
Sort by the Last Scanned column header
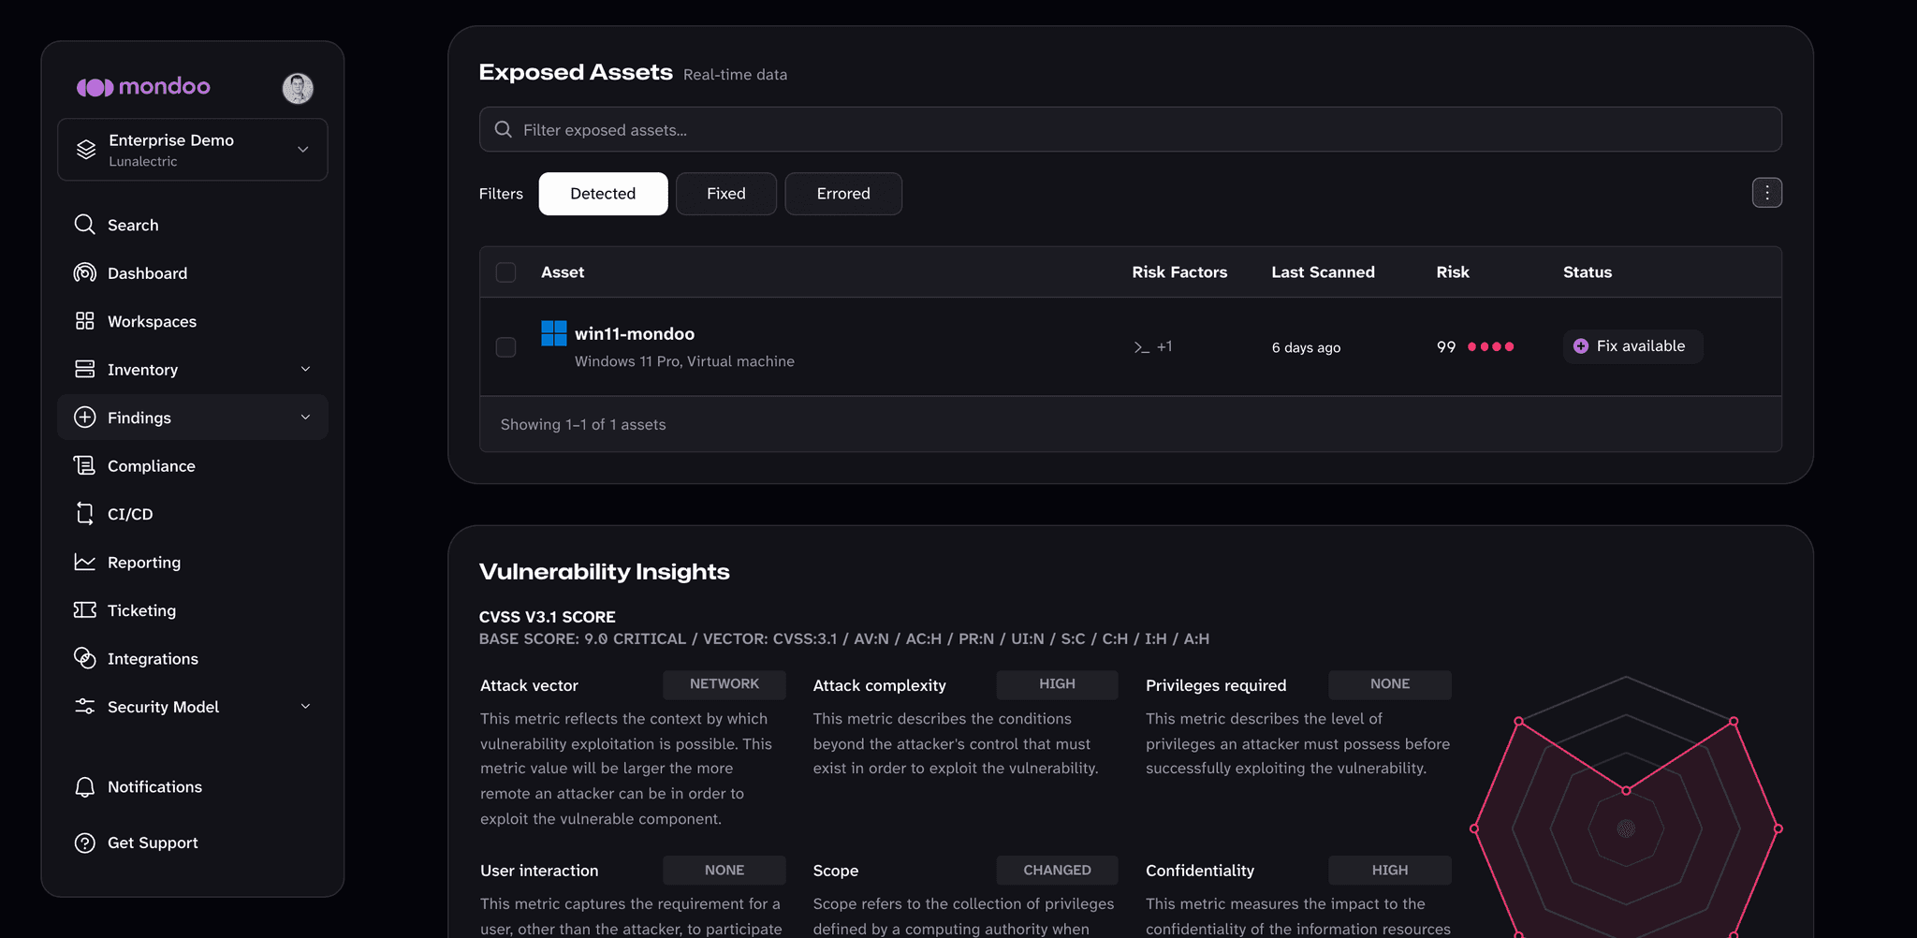1323,272
